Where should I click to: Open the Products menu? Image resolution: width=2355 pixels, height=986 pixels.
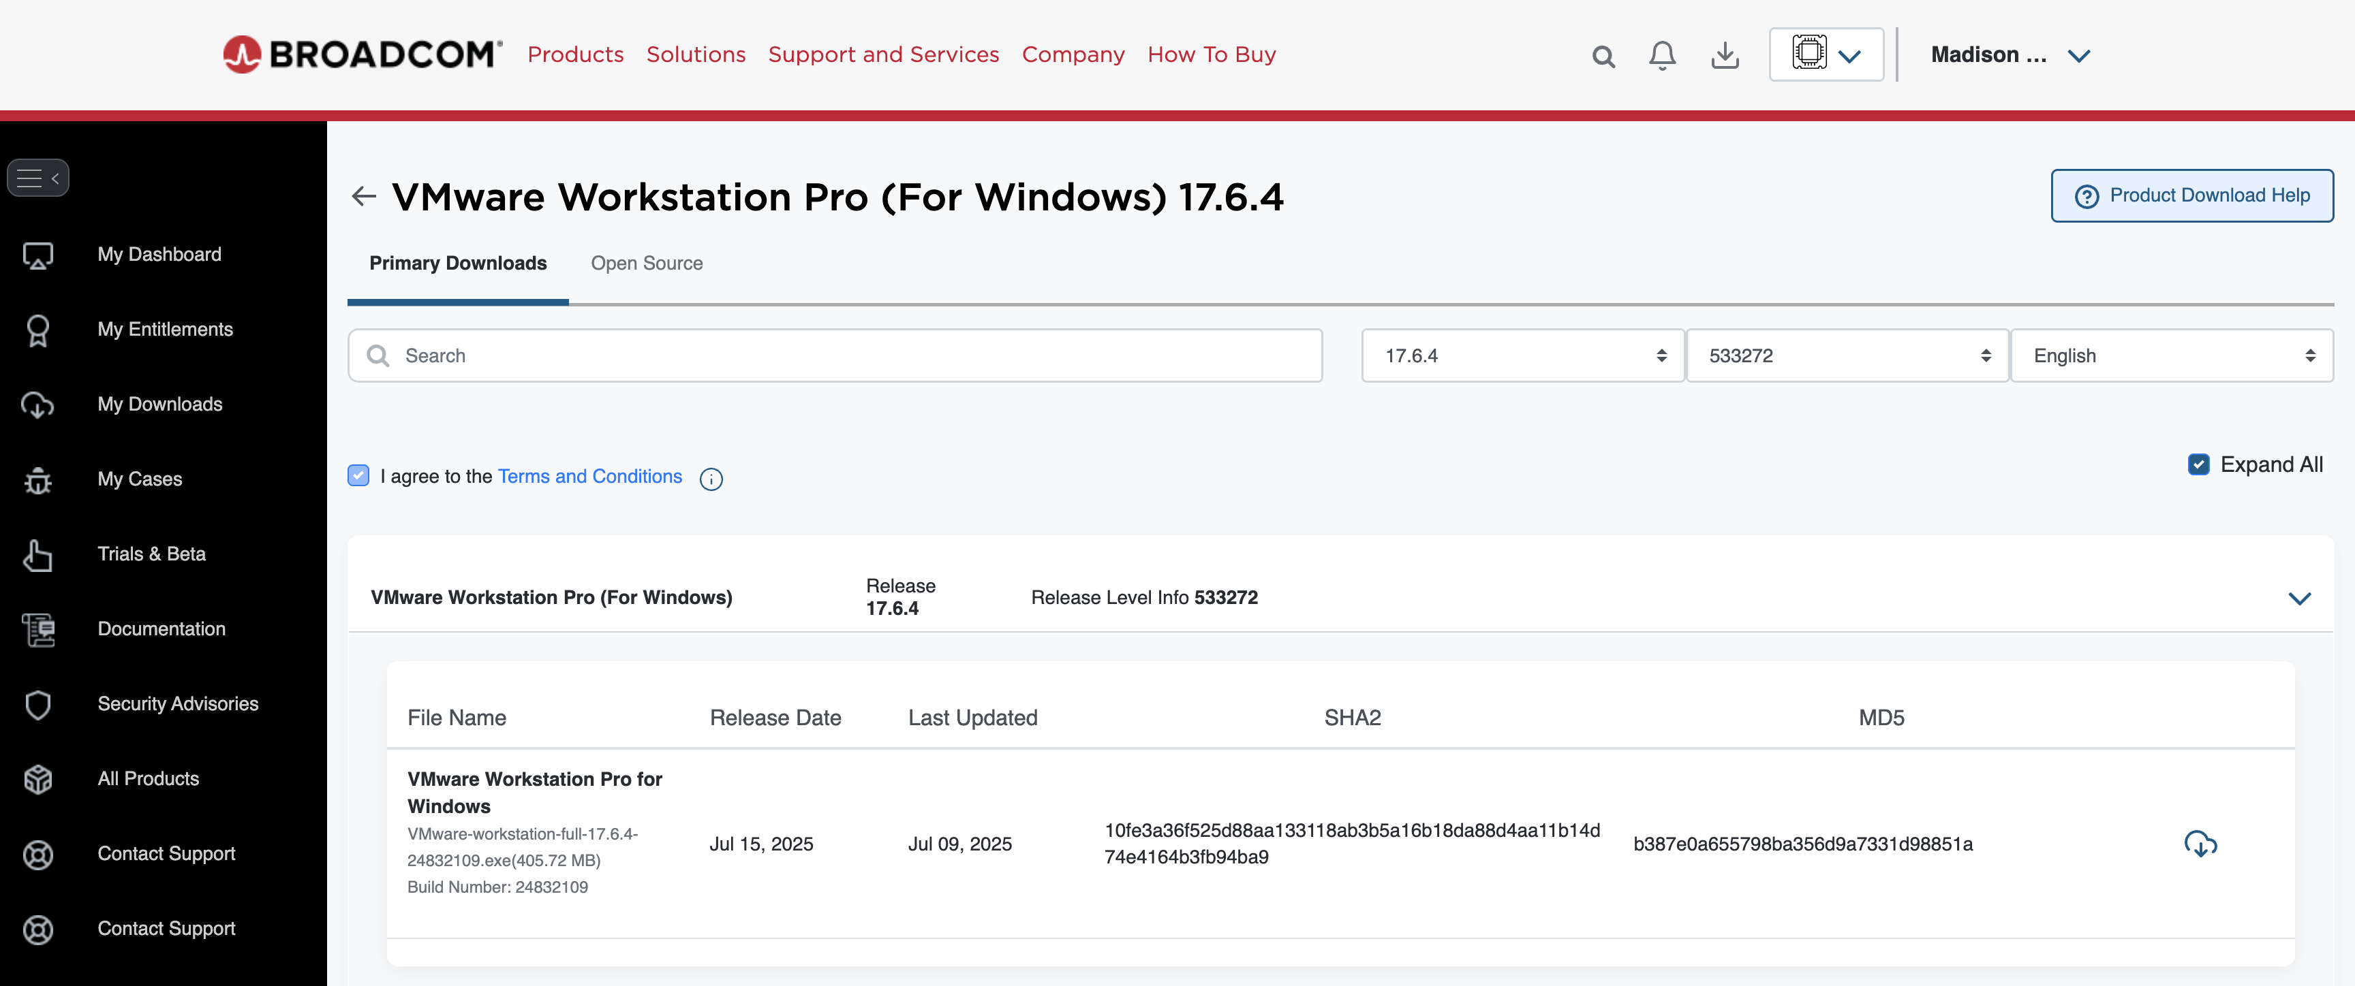coord(575,55)
